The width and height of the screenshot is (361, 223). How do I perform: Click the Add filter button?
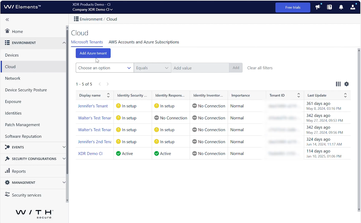point(236,68)
